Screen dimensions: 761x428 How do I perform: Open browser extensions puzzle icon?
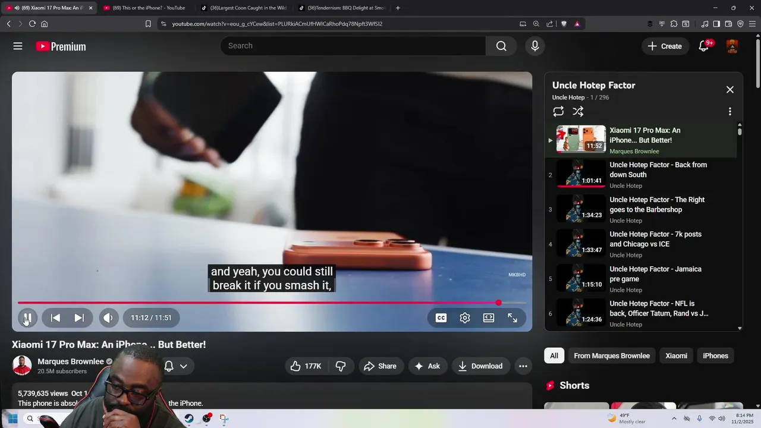pos(674,24)
